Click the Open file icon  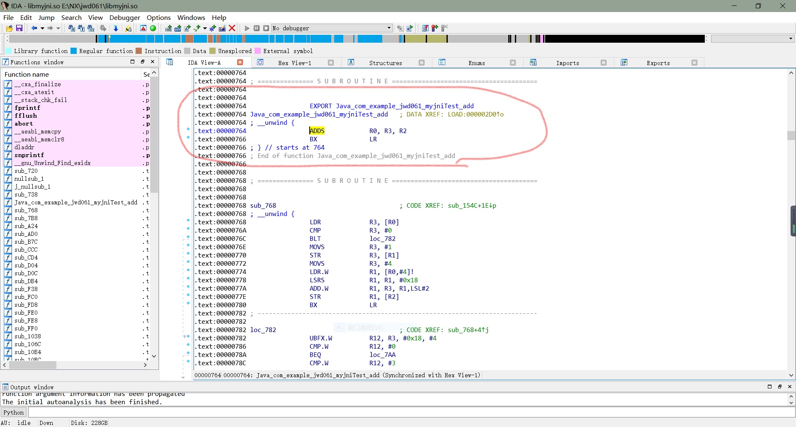click(9, 28)
